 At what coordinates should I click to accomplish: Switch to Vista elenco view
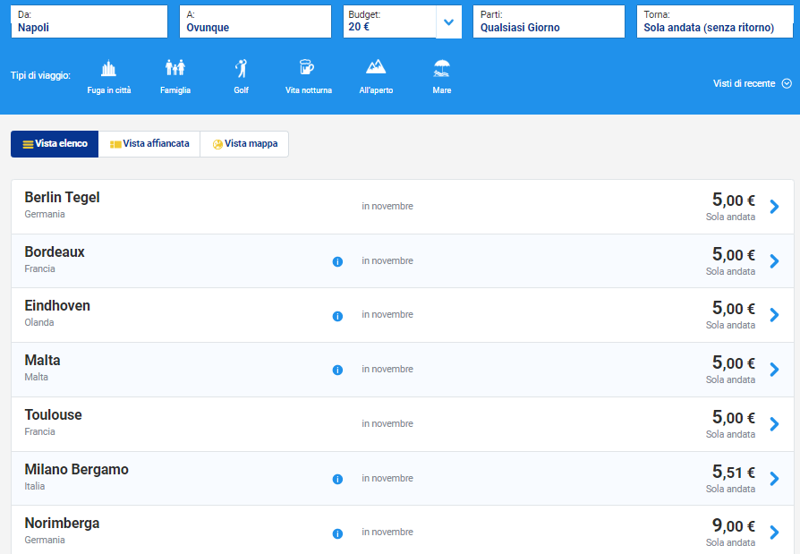(x=55, y=143)
